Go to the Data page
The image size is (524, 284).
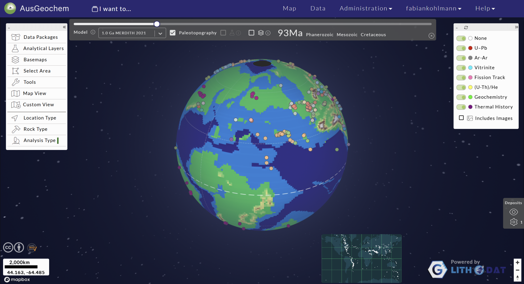pyautogui.click(x=318, y=8)
